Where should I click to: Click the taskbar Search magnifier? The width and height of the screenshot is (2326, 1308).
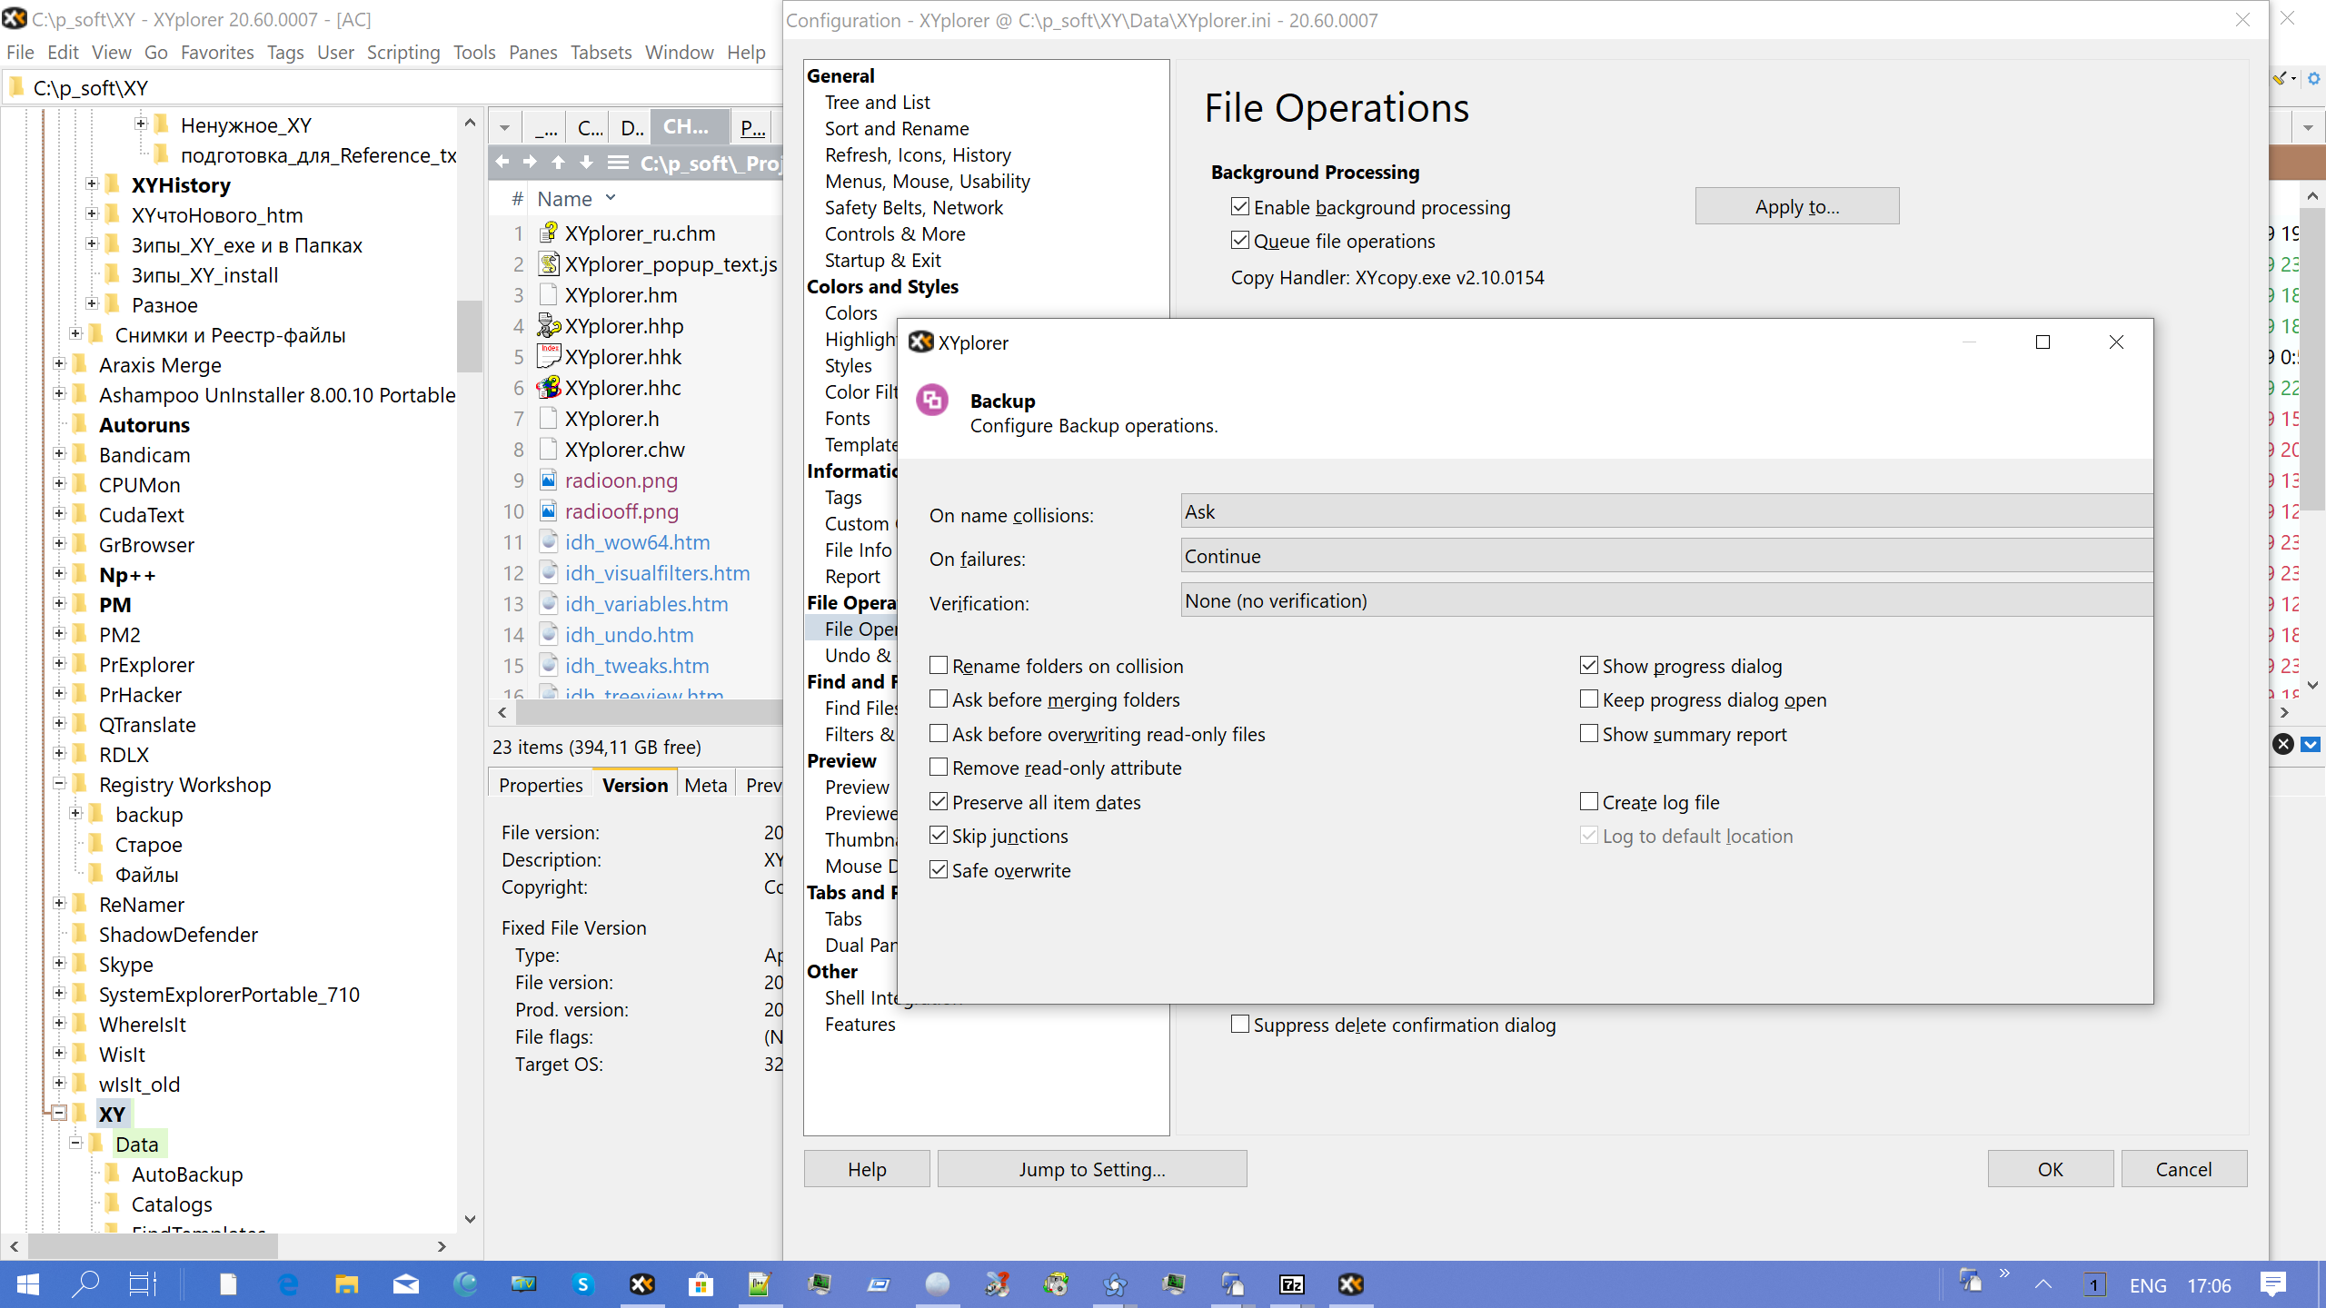(x=85, y=1284)
